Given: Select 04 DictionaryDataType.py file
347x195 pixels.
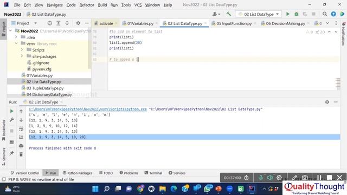Looking at the screenshot, I should coord(49,94).
